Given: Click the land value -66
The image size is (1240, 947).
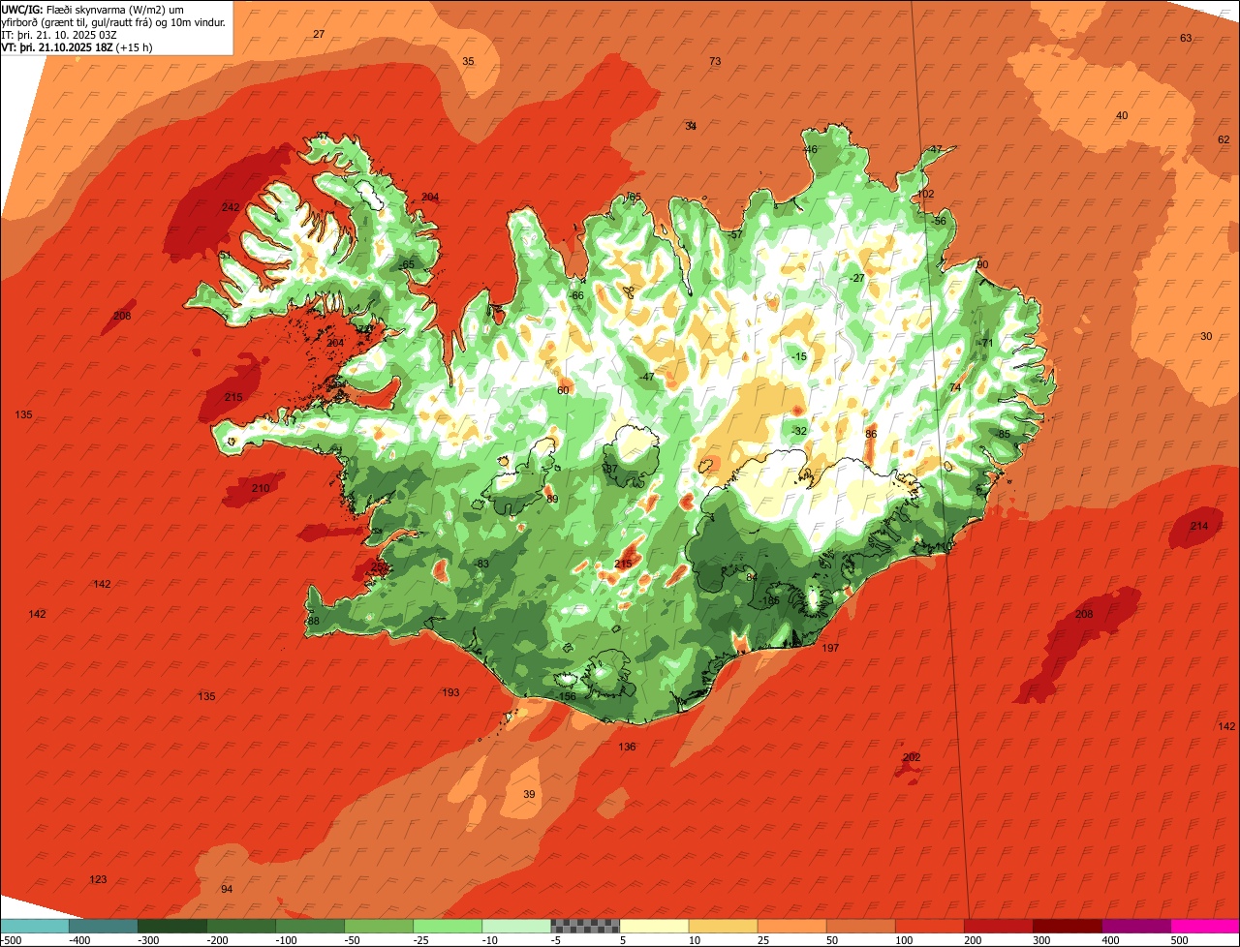Looking at the screenshot, I should tap(575, 295).
